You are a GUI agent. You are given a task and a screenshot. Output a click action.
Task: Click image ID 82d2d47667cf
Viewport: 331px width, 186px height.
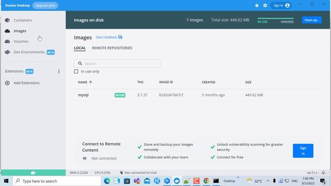tap(171, 95)
